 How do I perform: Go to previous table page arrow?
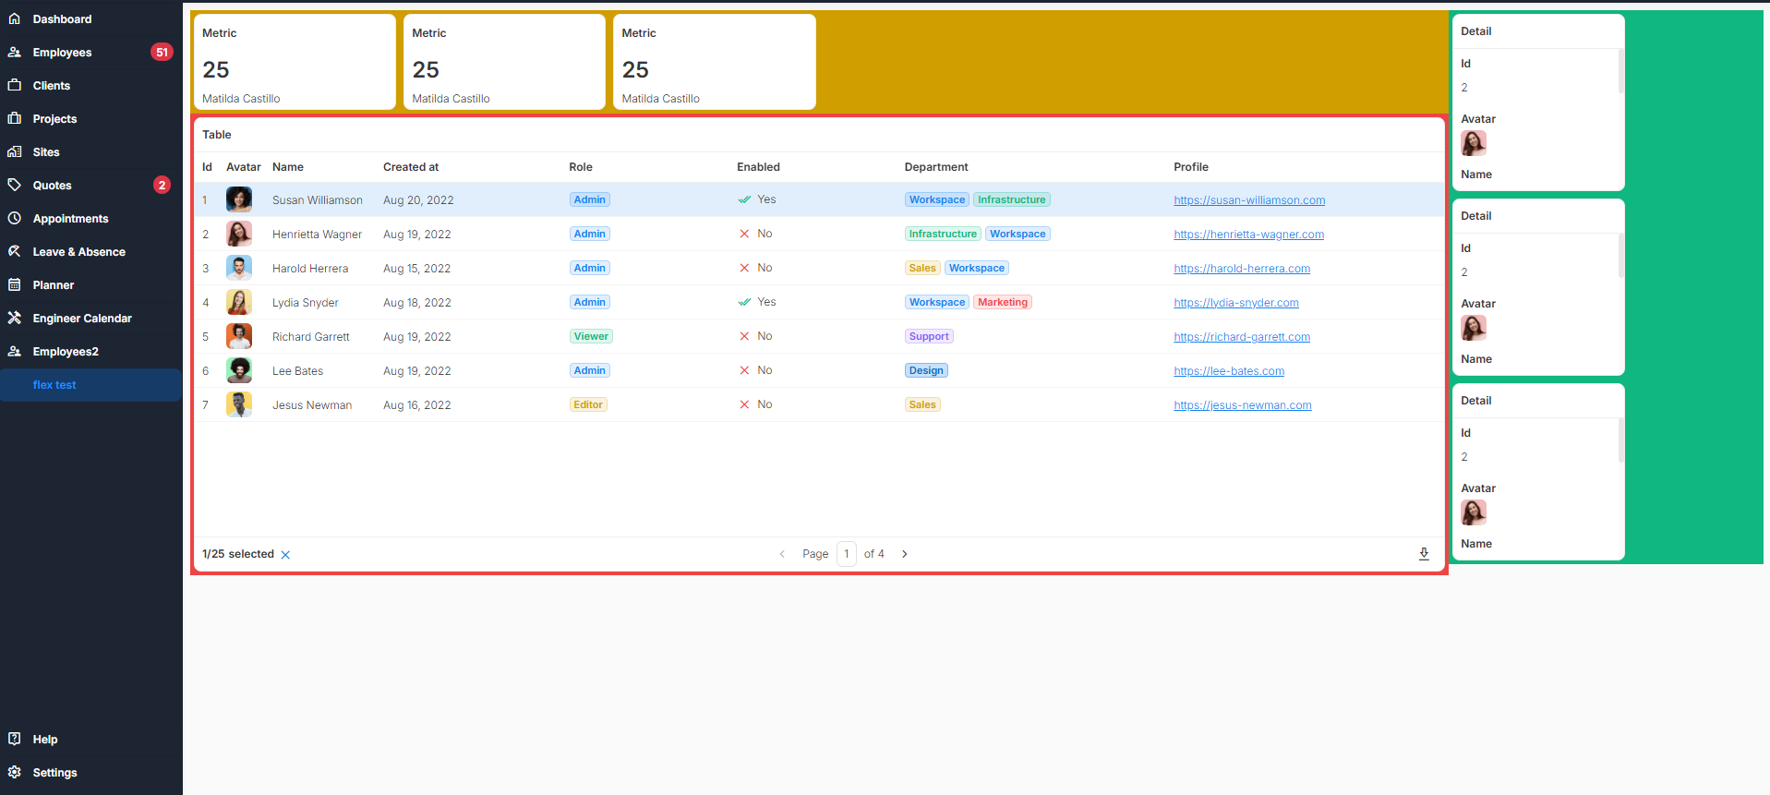[x=782, y=554]
